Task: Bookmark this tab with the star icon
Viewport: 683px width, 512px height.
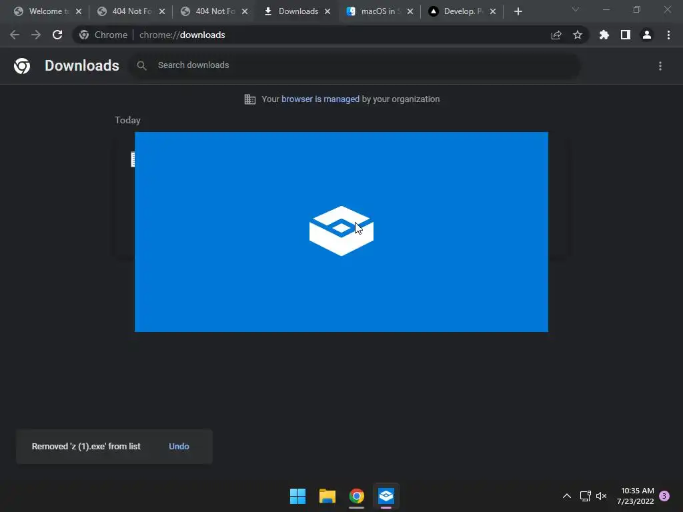Action: point(578,35)
